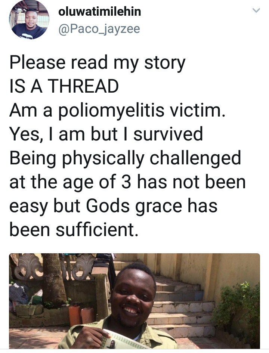Click the oluwatimilehin profile avatar
Image resolution: width=269 pixels, height=353 pixels.
29,20
